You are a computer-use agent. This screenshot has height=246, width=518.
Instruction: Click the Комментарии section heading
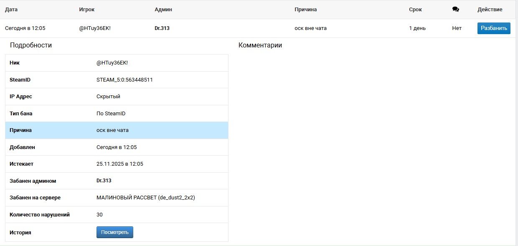point(260,45)
